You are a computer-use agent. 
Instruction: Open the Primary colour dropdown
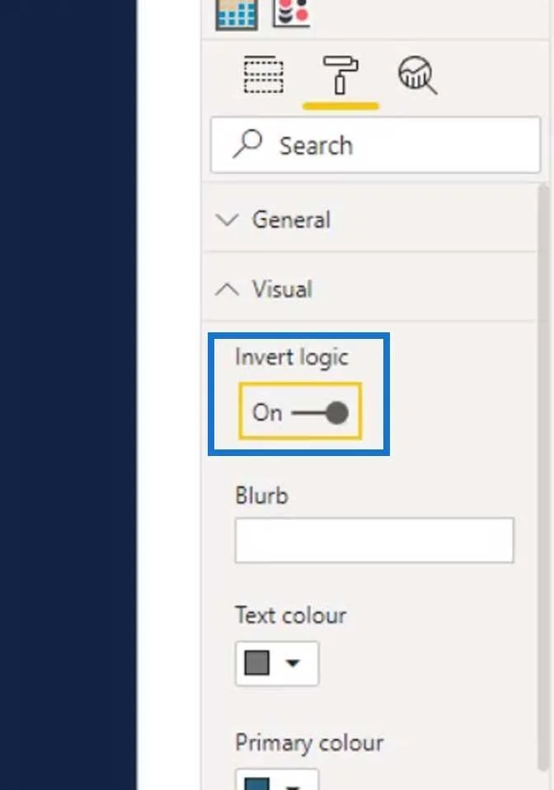tap(277, 779)
